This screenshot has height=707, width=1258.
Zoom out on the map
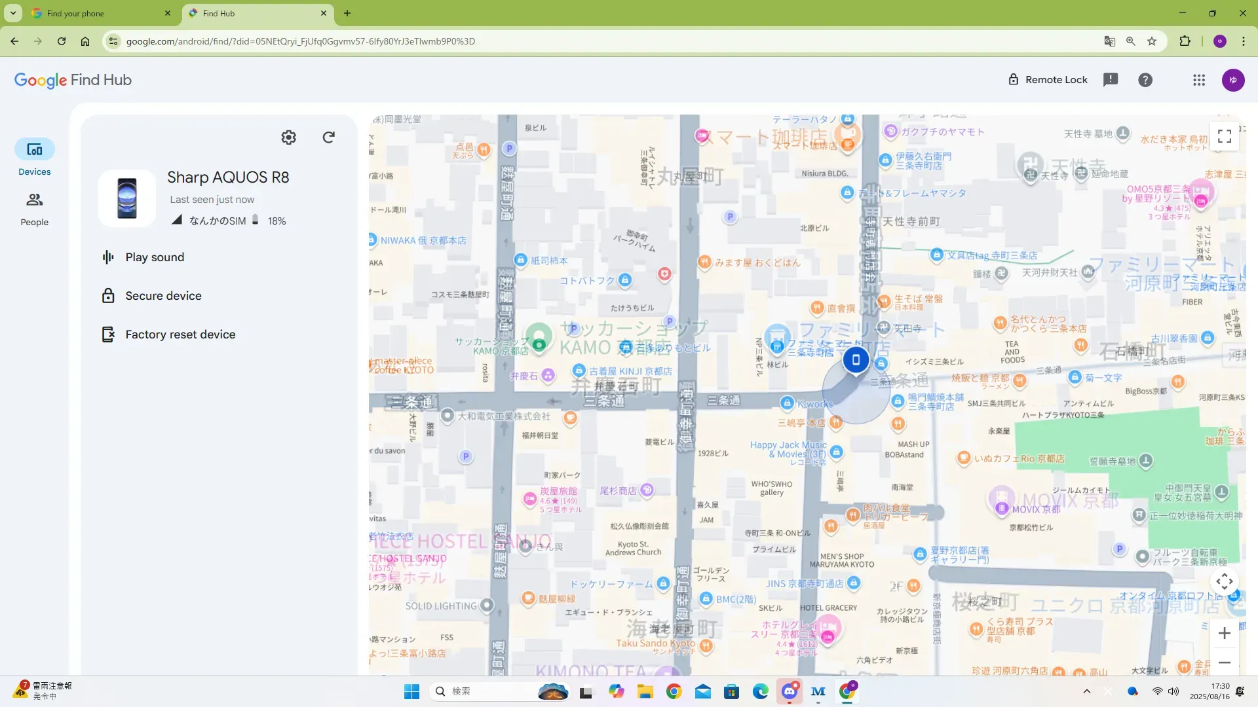tap(1224, 662)
